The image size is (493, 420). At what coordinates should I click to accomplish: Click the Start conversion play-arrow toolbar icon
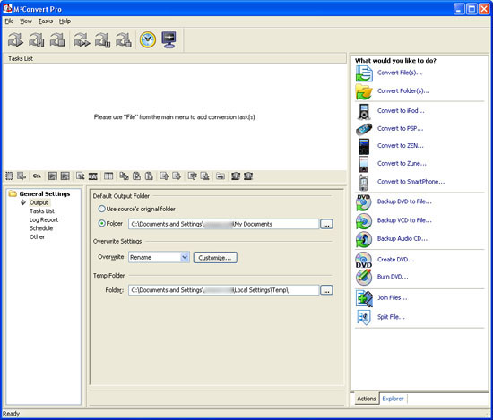16,40
